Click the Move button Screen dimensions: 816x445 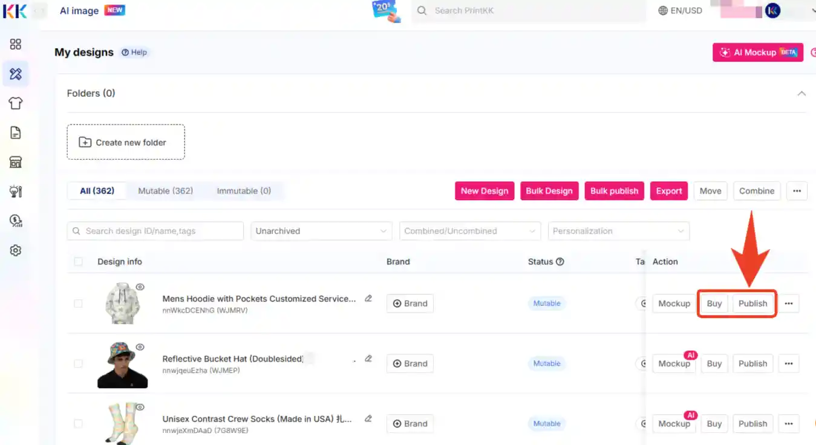tap(711, 191)
